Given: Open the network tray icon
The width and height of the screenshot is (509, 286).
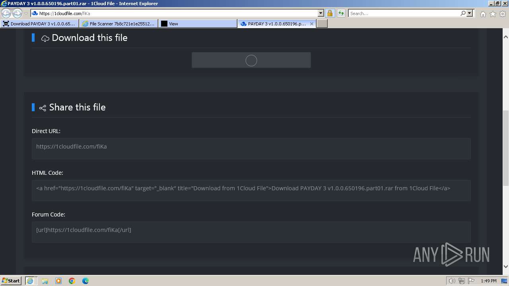Looking at the screenshot, I should point(462,281).
